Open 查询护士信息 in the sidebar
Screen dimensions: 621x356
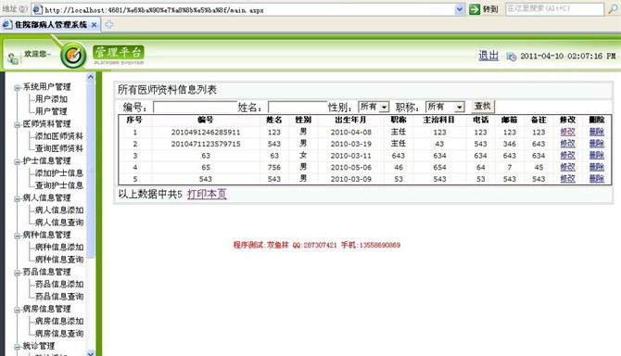click(x=59, y=185)
